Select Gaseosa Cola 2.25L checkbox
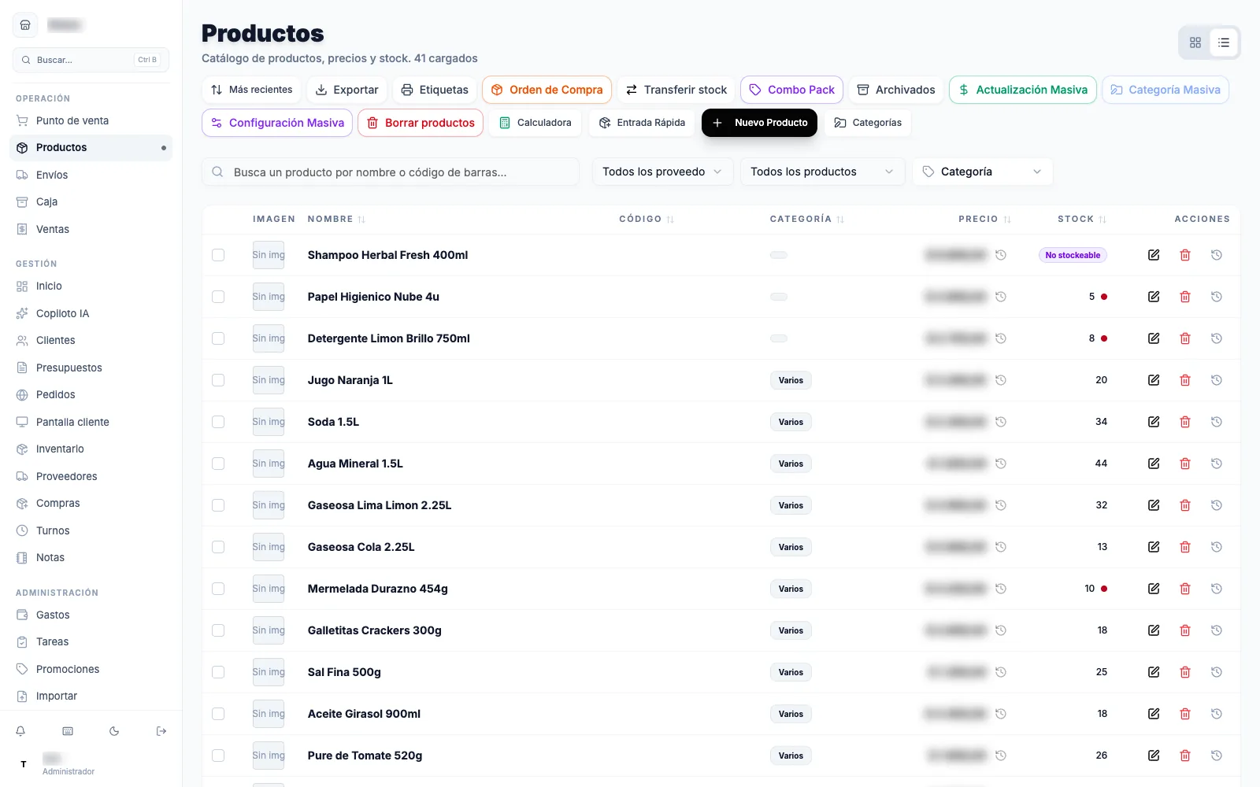 (x=218, y=547)
